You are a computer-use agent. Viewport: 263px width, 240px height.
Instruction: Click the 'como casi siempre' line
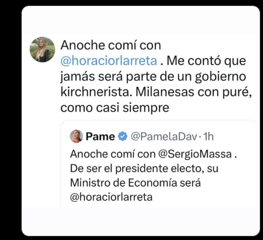(x=115, y=108)
